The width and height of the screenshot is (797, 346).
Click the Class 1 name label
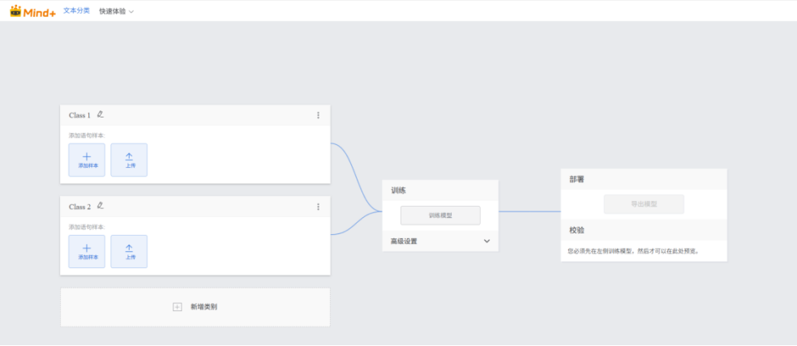(79, 116)
